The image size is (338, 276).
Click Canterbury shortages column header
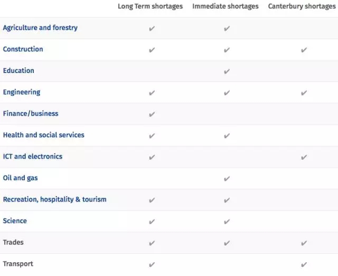[x=302, y=6]
